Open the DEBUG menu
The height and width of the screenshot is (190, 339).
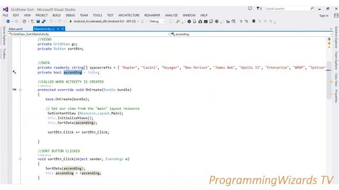click(x=70, y=15)
